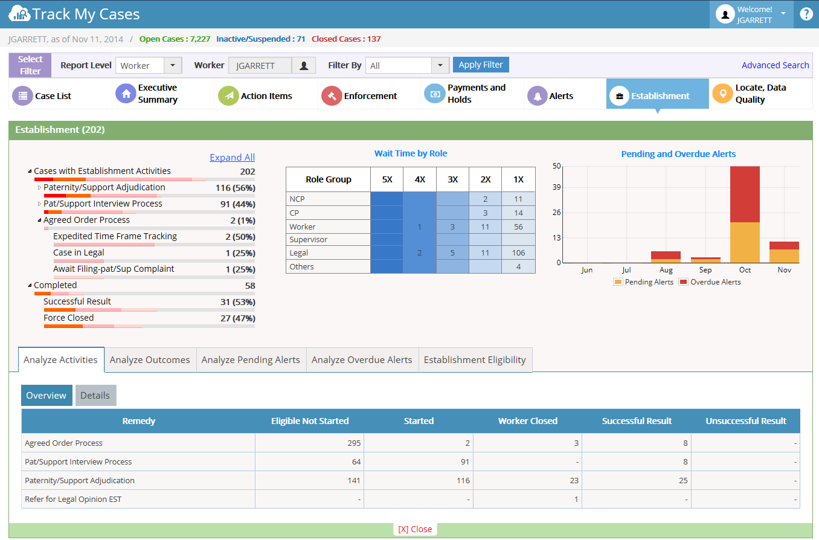The width and height of the screenshot is (819, 540).
Task: Switch to the Details sub-tab
Action: 95,395
